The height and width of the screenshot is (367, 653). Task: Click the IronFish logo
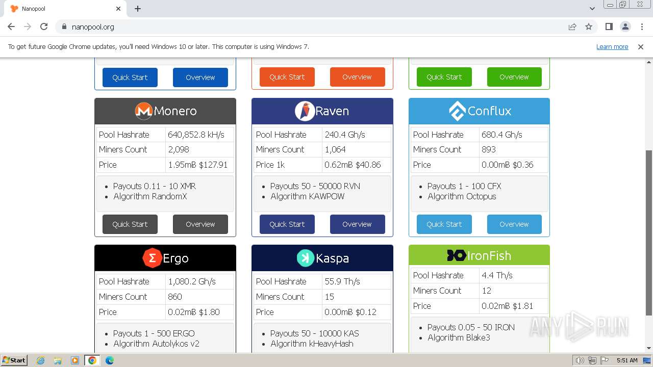click(456, 255)
